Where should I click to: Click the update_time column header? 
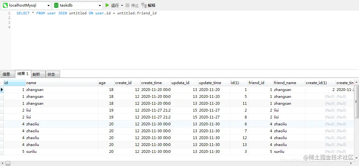[x=214, y=83]
